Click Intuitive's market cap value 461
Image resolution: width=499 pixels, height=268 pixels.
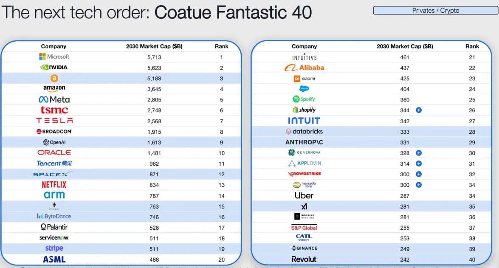coord(404,57)
